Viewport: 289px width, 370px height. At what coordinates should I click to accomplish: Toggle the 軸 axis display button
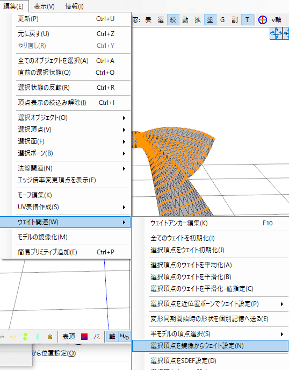[x=112, y=336]
